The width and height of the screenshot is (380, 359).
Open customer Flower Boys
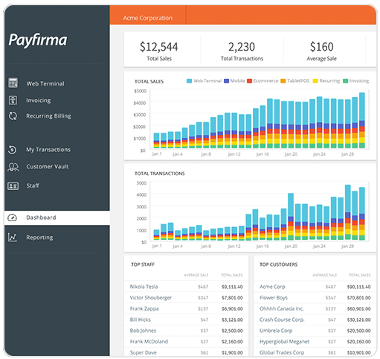point(274,298)
